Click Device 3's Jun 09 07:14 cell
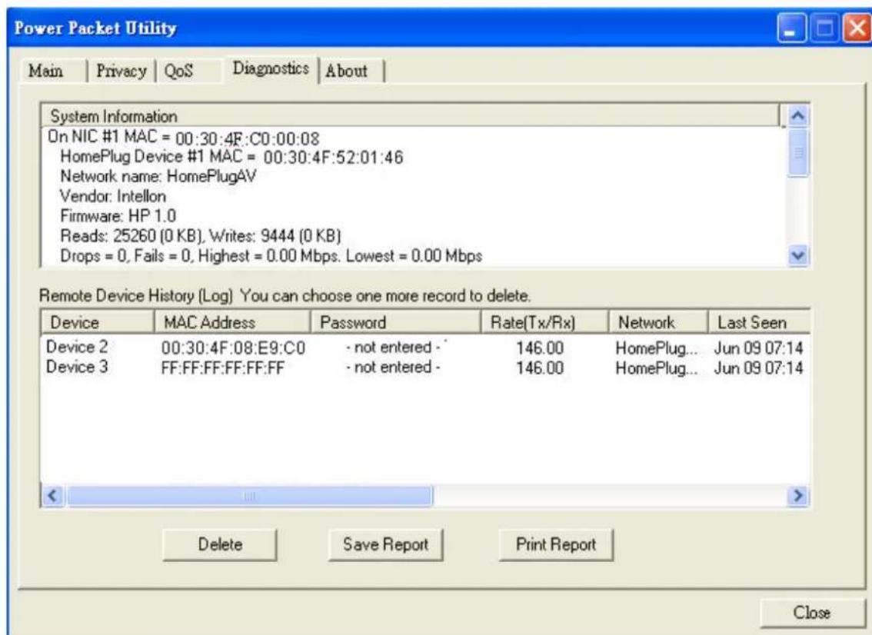The height and width of the screenshot is (635, 872). coord(758,369)
